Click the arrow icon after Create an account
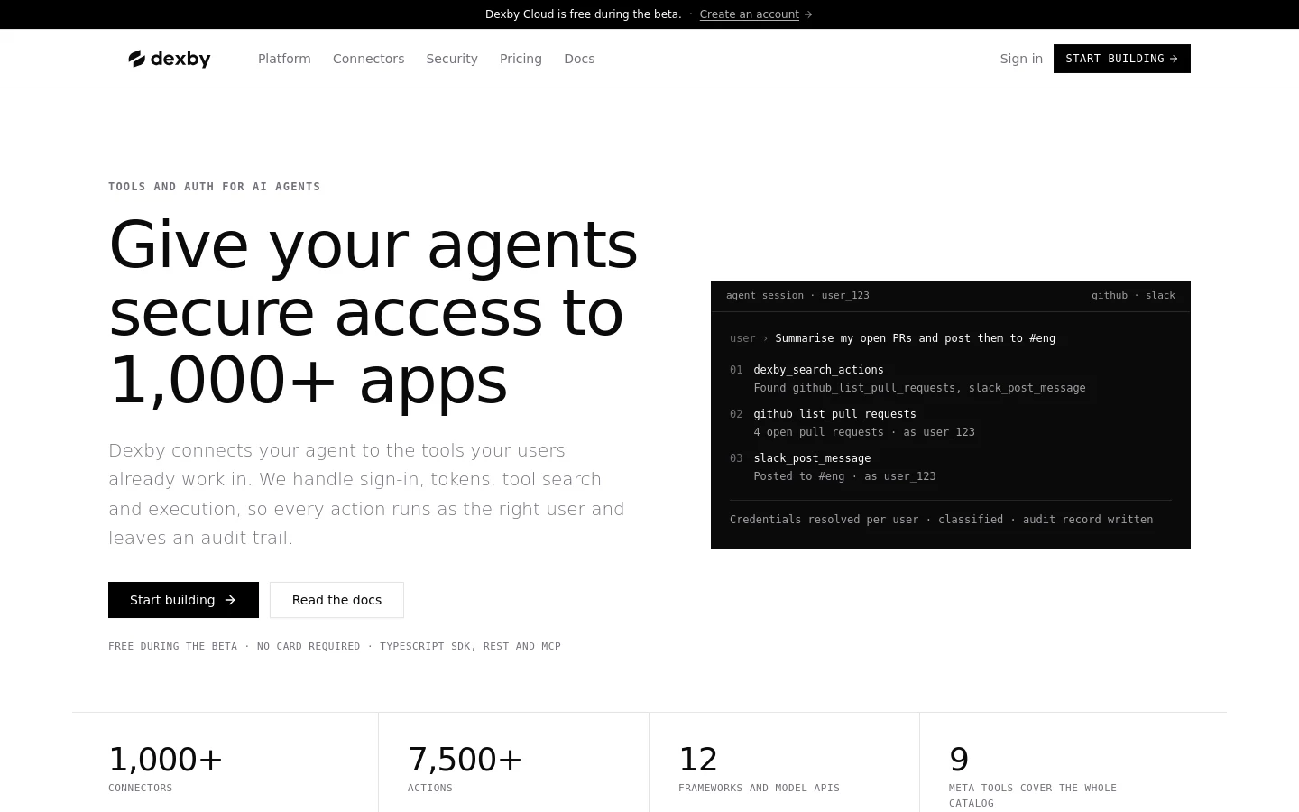The width and height of the screenshot is (1299, 812). click(808, 14)
